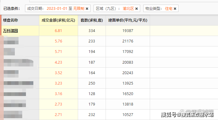Select the 2.71 transaction amount cell
The height and width of the screenshot is (120, 218).
(x=58, y=115)
